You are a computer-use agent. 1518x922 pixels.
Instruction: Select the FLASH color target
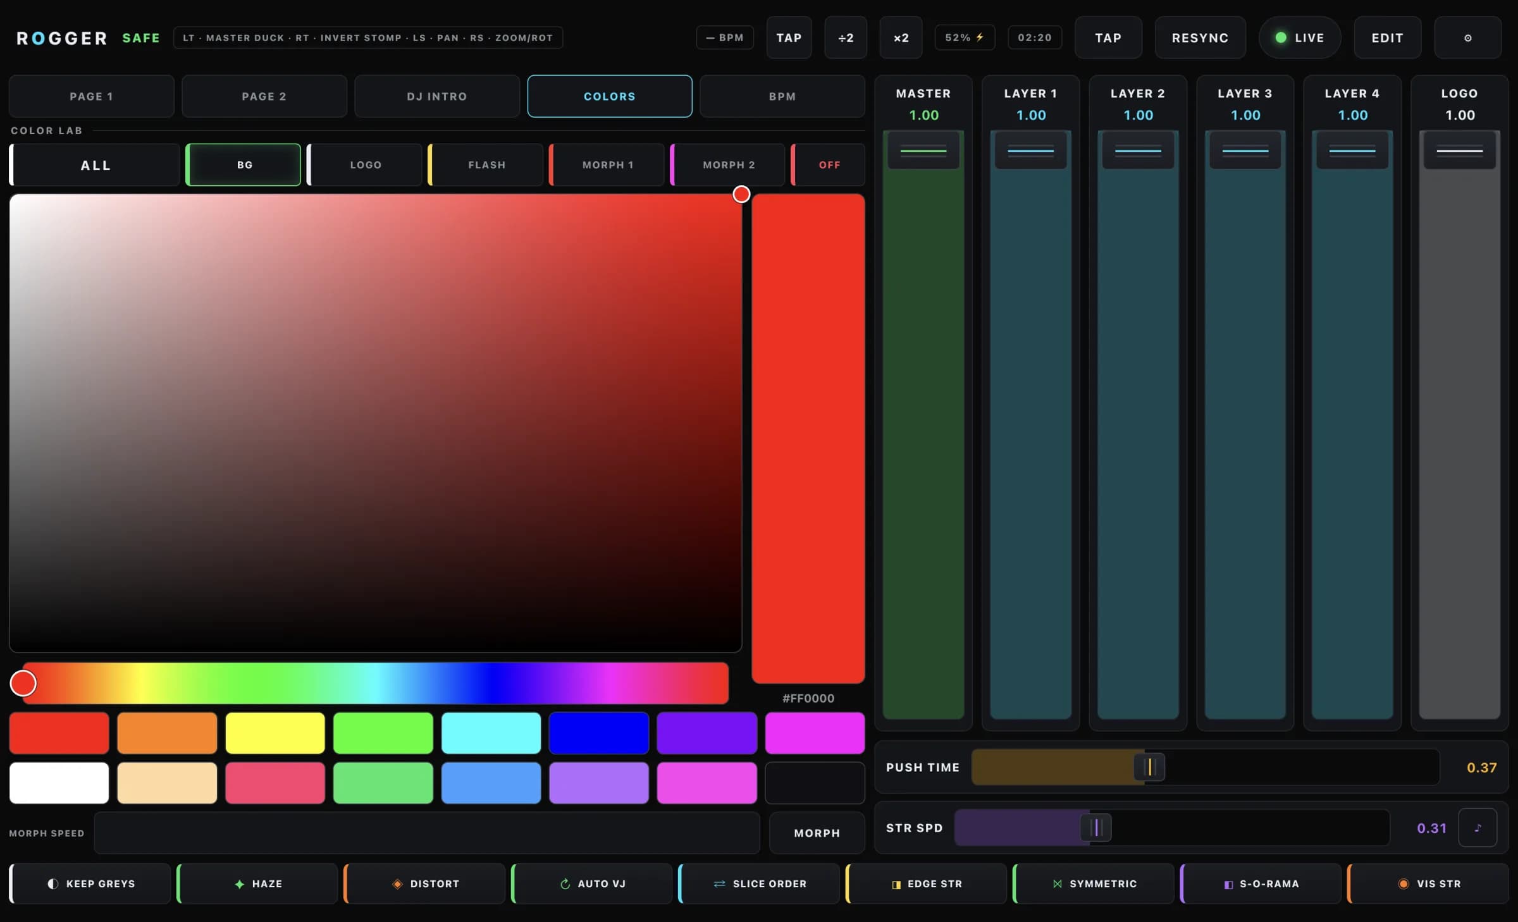coord(486,165)
